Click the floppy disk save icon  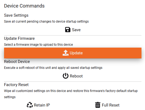[68, 30]
